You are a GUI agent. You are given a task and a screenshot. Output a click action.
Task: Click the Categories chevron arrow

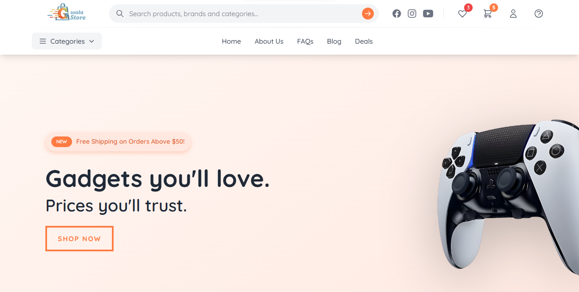tap(92, 42)
